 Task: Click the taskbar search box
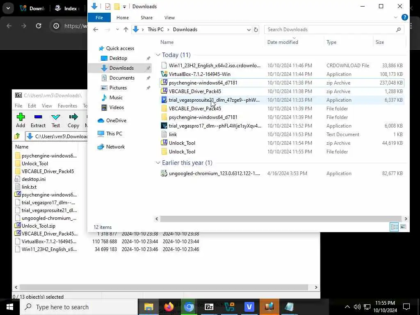click(79, 307)
